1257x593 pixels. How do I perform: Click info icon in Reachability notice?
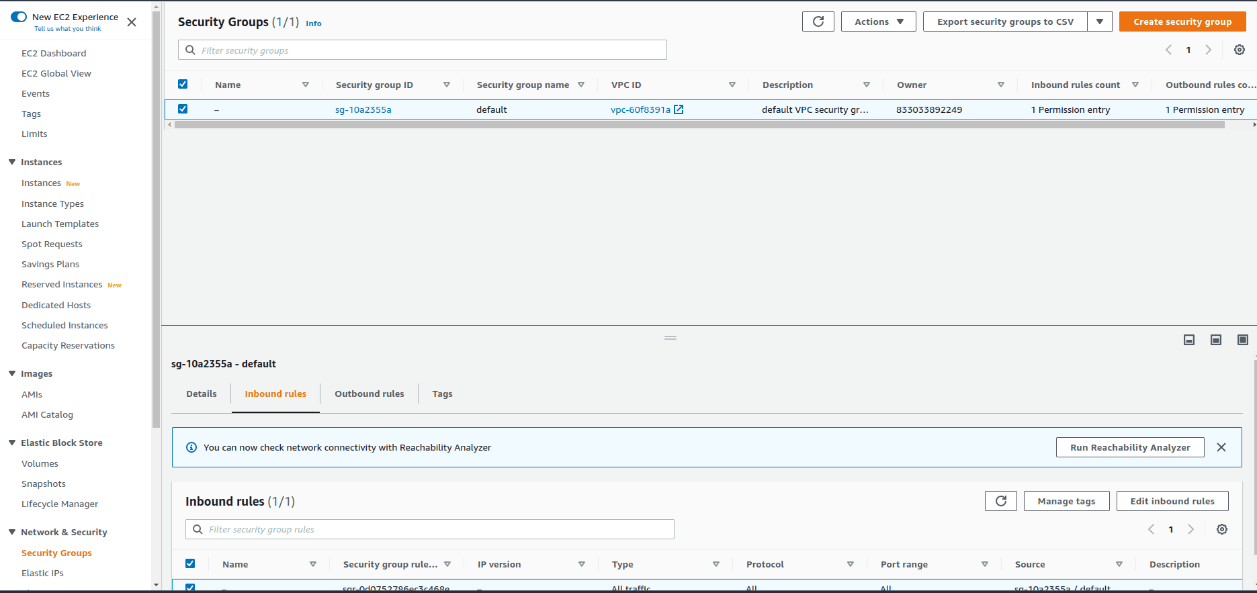click(191, 447)
